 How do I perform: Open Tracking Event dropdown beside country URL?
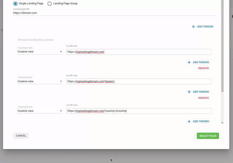(x=40, y=111)
